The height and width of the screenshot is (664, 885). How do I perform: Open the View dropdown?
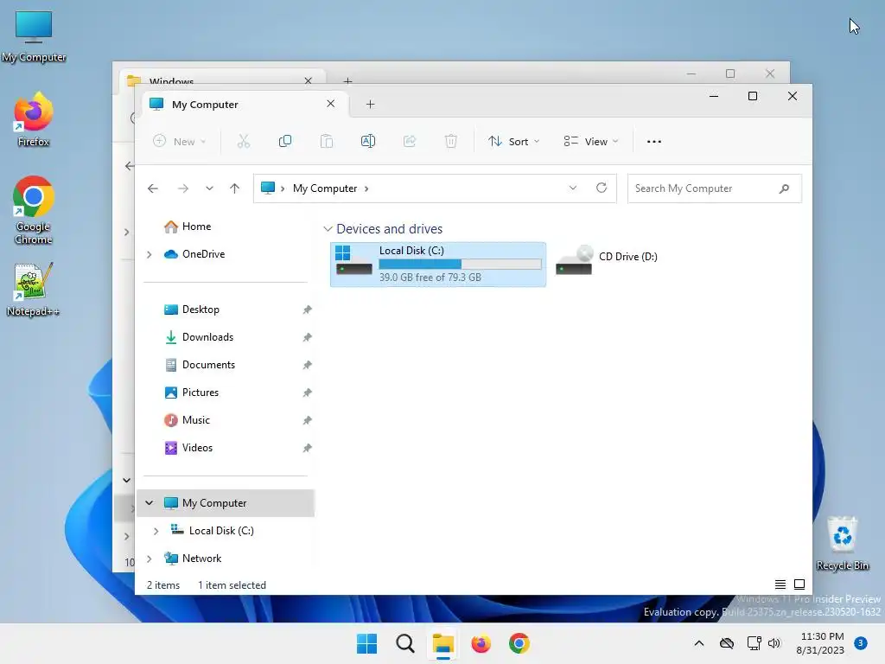pos(591,142)
